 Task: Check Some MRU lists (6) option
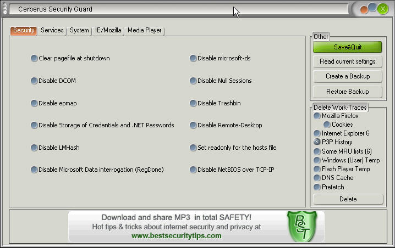point(317,151)
